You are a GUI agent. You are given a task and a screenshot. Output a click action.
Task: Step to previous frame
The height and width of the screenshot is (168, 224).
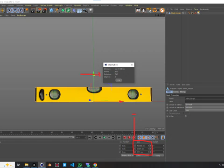coord(100,138)
